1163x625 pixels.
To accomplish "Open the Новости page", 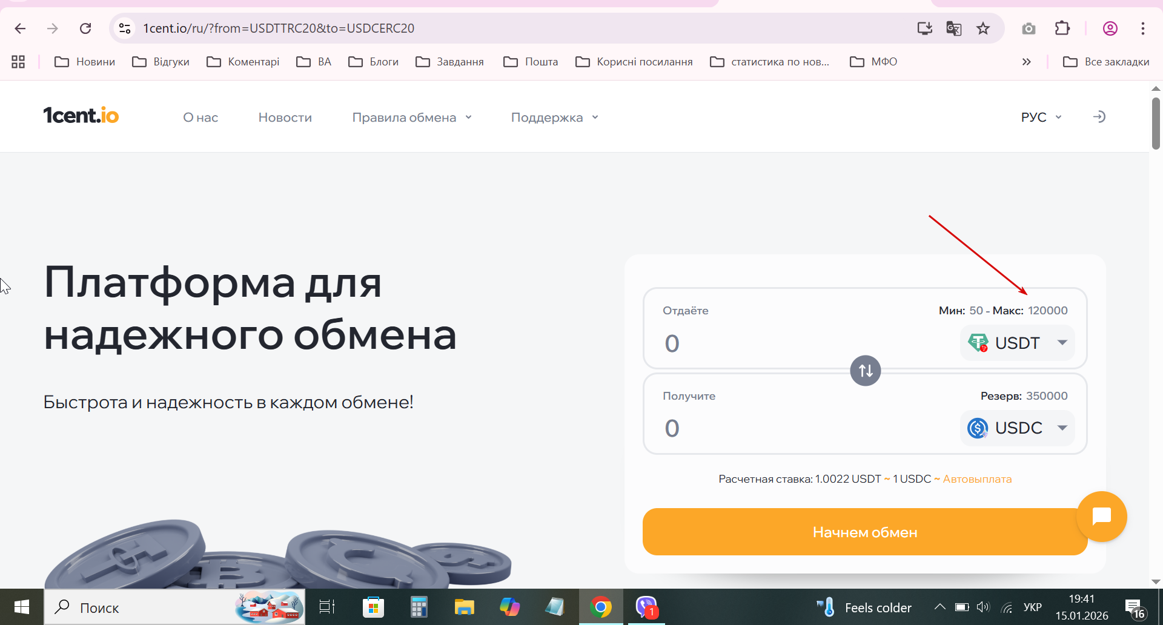I will pyautogui.click(x=285, y=117).
